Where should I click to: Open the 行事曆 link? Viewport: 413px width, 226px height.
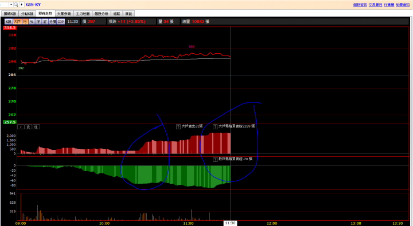pyautogui.click(x=389, y=5)
